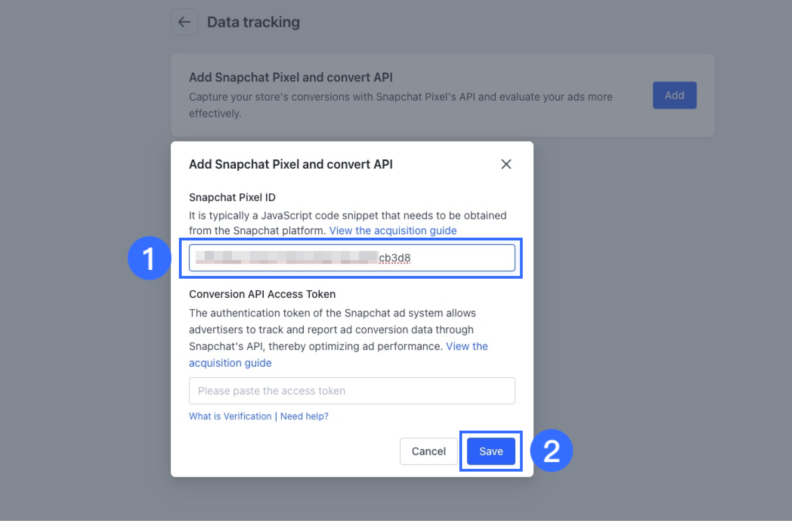This screenshot has height=521, width=792.
Task: Click the background card heading behind dialog
Action: pos(291,77)
